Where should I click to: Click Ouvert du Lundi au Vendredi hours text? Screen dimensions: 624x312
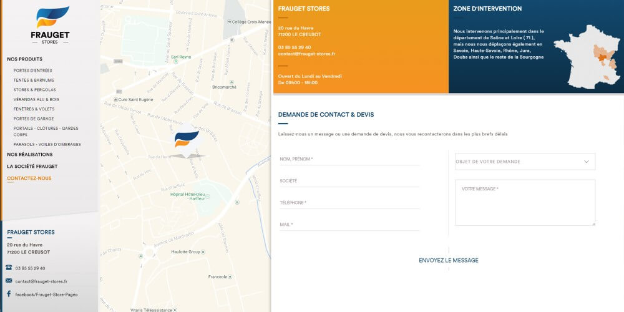tap(310, 76)
